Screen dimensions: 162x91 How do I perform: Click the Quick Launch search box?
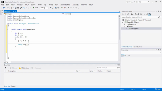[x=138, y=2]
